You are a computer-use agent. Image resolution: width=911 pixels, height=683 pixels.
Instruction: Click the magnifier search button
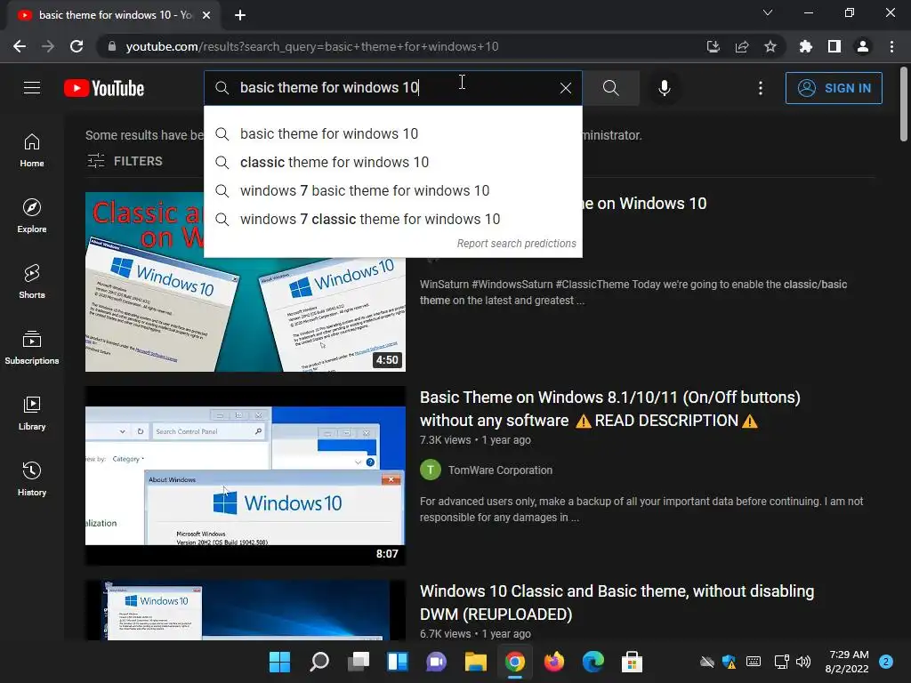(610, 88)
